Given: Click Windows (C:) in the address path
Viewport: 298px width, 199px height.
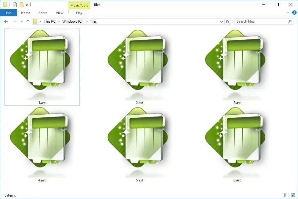Looking at the screenshot, I should [73, 21].
